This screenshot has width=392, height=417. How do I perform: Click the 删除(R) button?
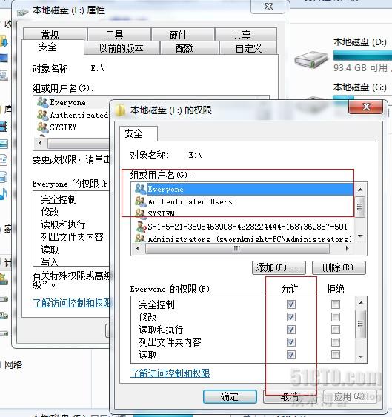tap(339, 267)
